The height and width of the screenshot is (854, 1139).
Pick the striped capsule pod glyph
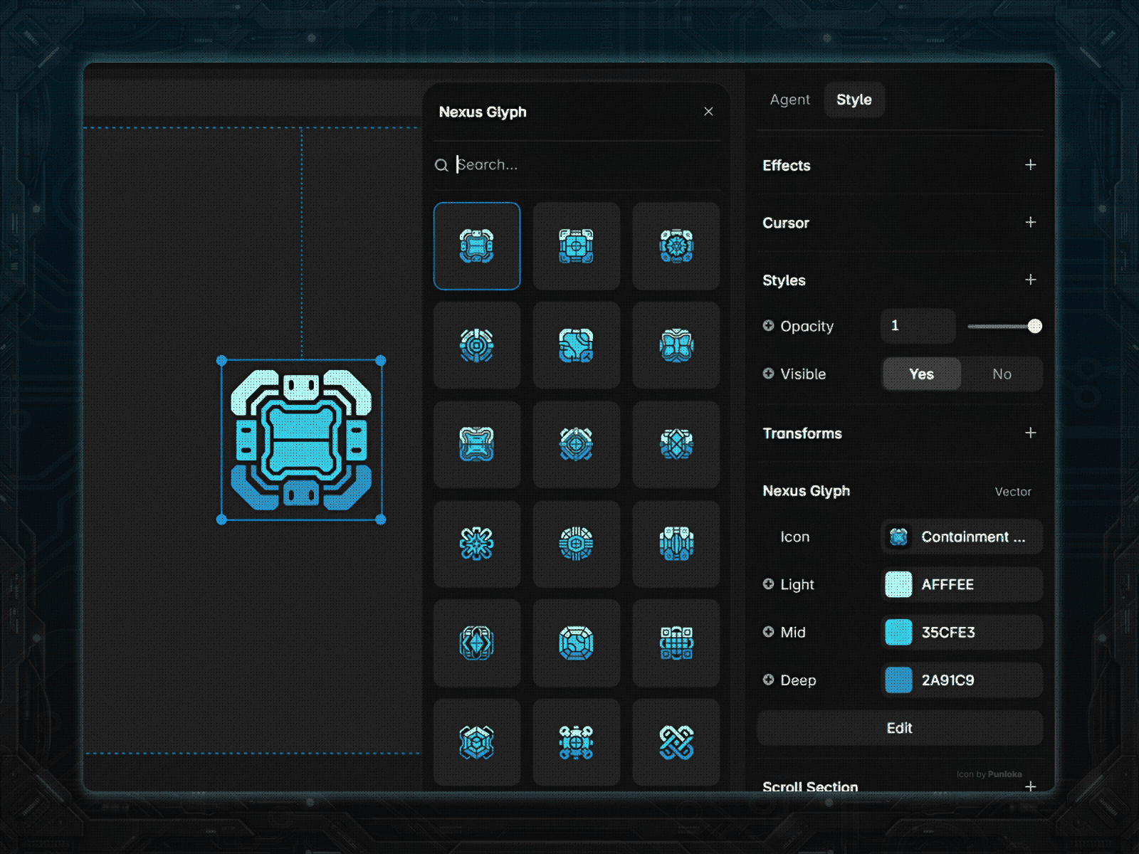676,544
